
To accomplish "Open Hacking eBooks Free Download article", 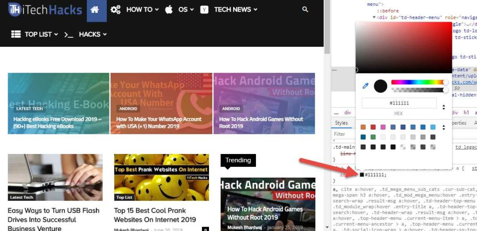I will (57, 122).
